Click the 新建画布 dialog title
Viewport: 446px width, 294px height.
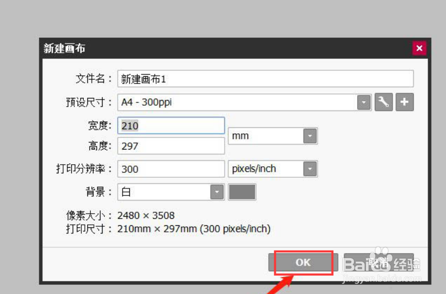coord(64,48)
